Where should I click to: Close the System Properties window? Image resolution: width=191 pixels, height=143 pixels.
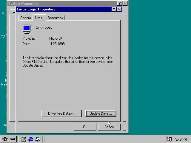coord(125,3)
